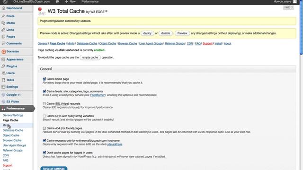Open Minify link in top navigation
This screenshot has width=303, height=170.
[x=71, y=43]
